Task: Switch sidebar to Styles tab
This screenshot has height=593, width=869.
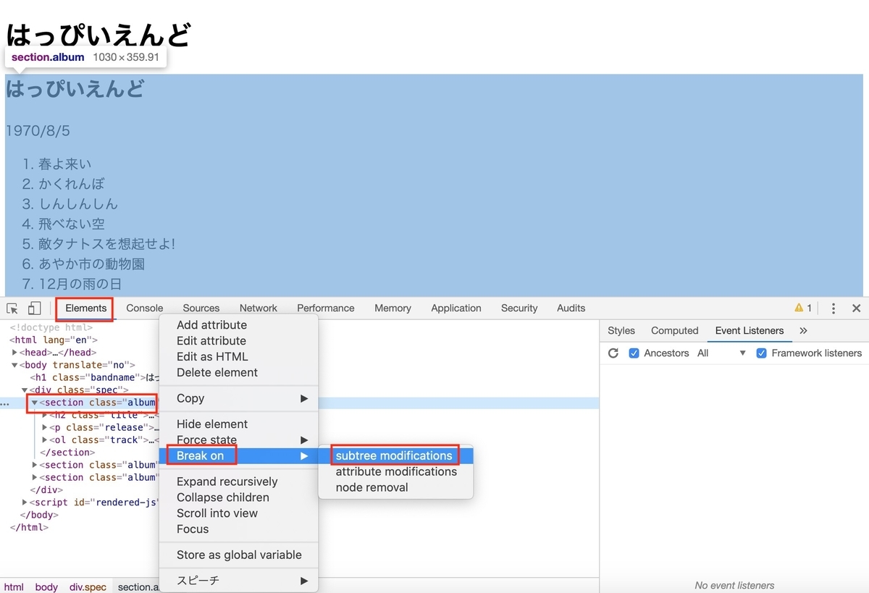Action: pos(621,331)
